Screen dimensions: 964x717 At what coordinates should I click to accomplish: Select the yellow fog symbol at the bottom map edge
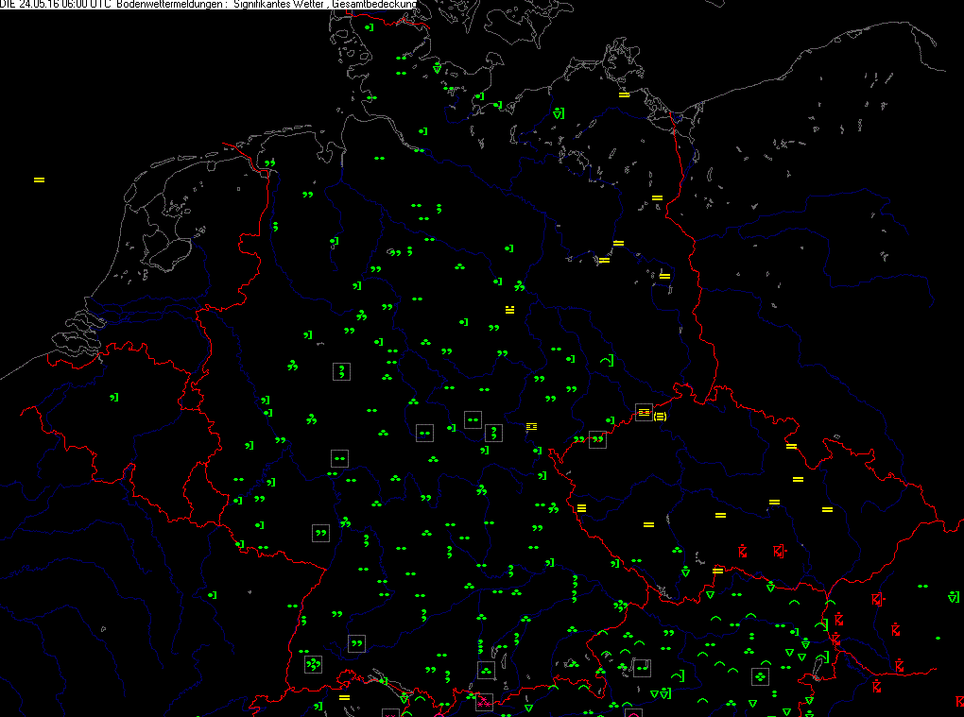tap(344, 697)
